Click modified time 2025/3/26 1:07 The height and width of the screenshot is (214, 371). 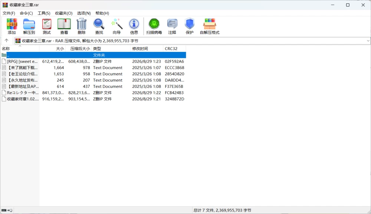147,68
